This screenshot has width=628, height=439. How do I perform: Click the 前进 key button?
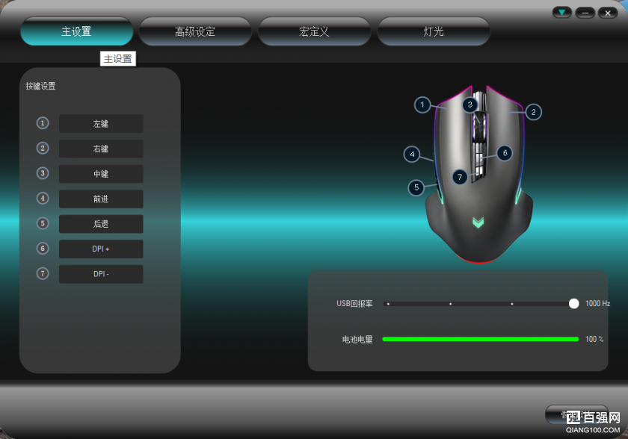click(101, 199)
